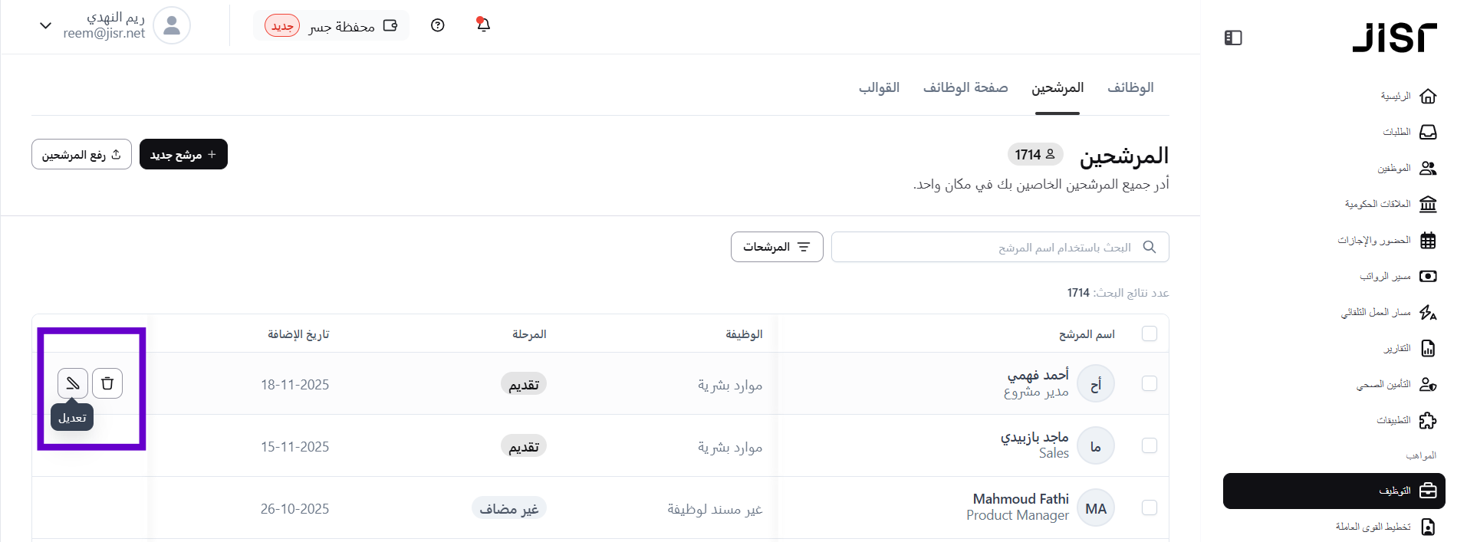Image resolution: width=1467 pixels, height=542 pixels.
Task: Open the المرشحات filters dropdown
Action: tap(777, 247)
